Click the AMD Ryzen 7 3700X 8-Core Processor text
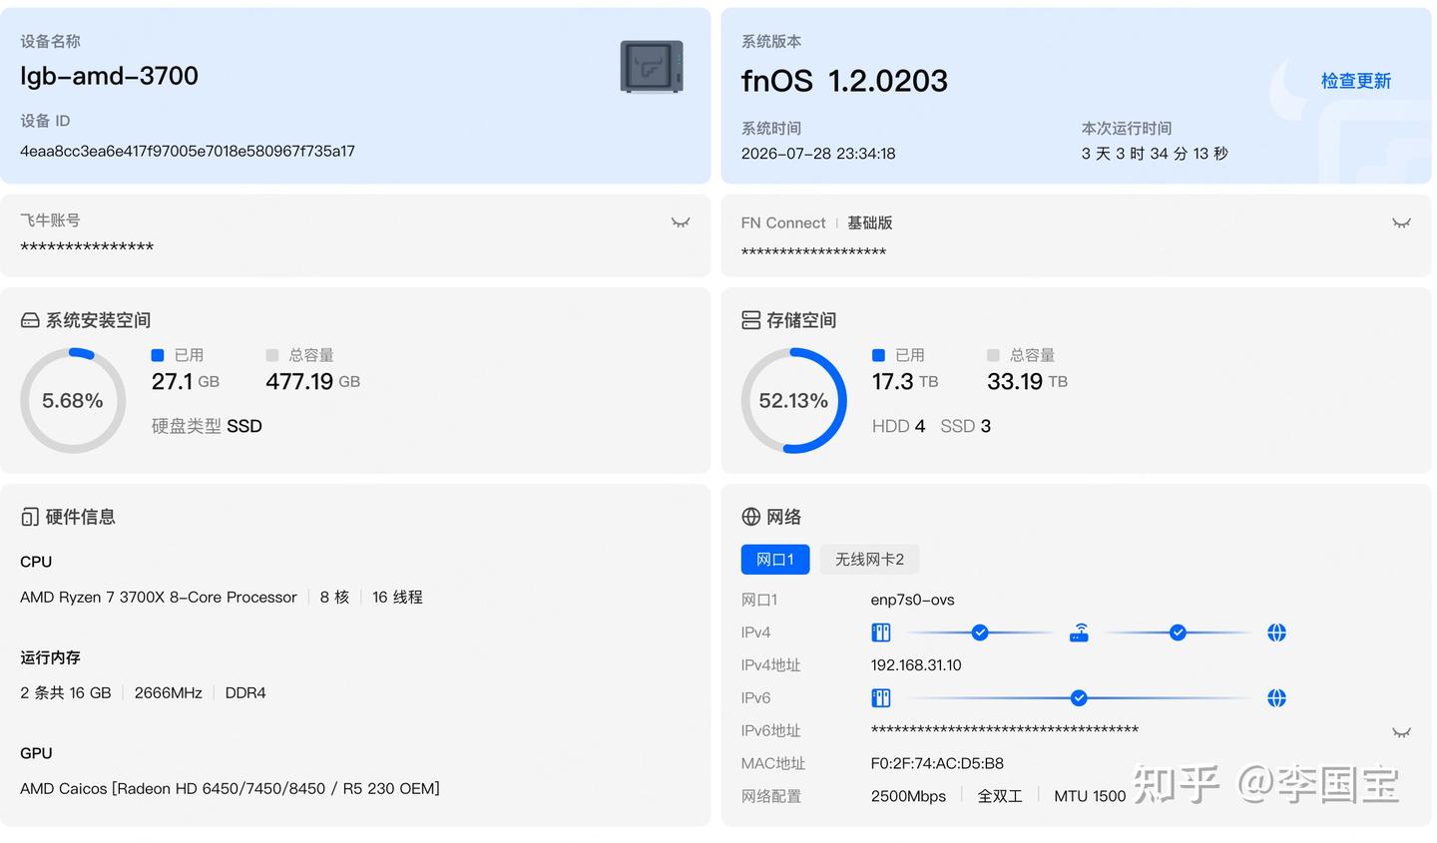This screenshot has width=1437, height=843. tap(159, 598)
